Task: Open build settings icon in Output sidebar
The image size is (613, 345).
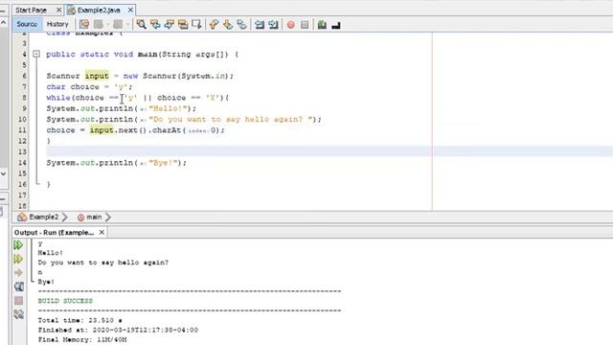Action: [x=18, y=314]
